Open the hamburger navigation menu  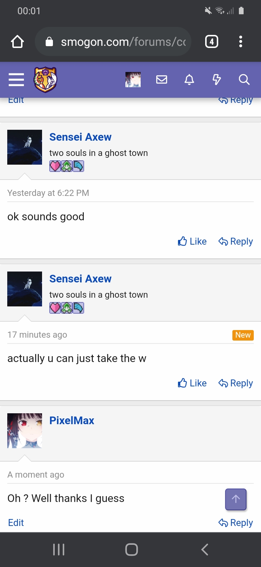[x=16, y=80]
